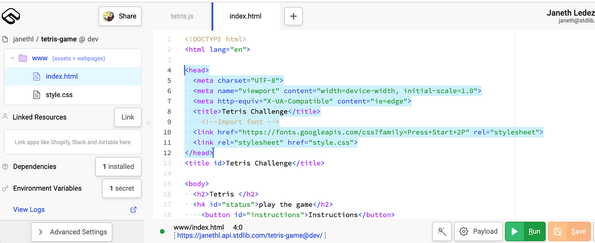Viewport: 595px width, 243px height.
Task: Collapse the sidebar with double chevron
Action: [x=148, y=123]
